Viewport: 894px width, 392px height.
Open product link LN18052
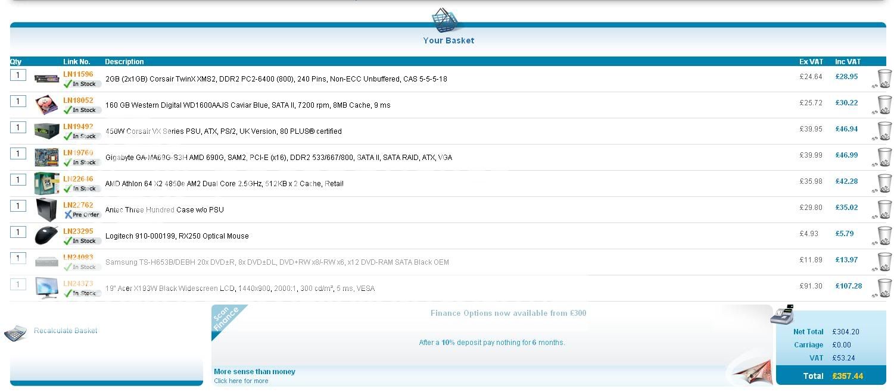[78, 101]
